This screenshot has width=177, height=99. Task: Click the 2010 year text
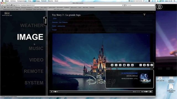[55, 18]
